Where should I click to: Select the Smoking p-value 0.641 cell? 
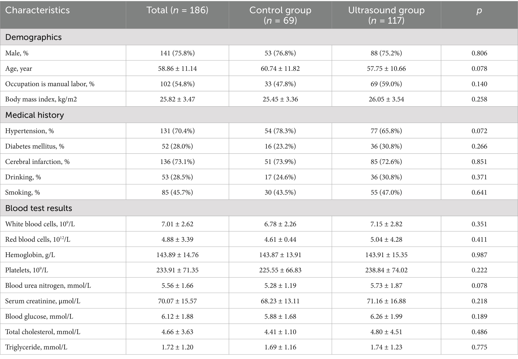[x=479, y=192]
